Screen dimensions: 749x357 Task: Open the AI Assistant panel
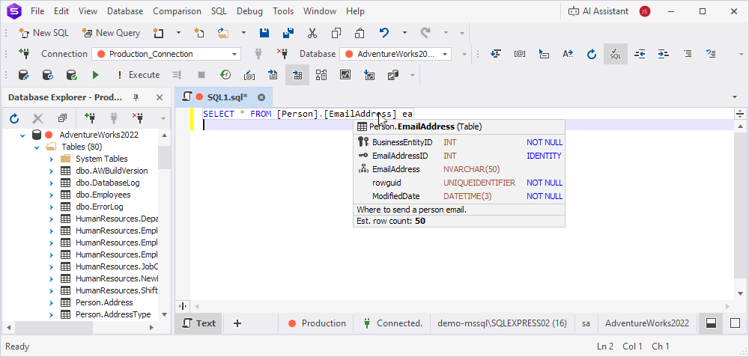[x=599, y=11]
